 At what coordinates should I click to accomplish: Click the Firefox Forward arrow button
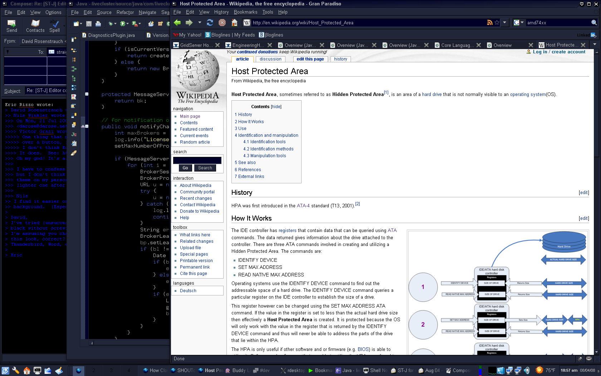coord(189,23)
